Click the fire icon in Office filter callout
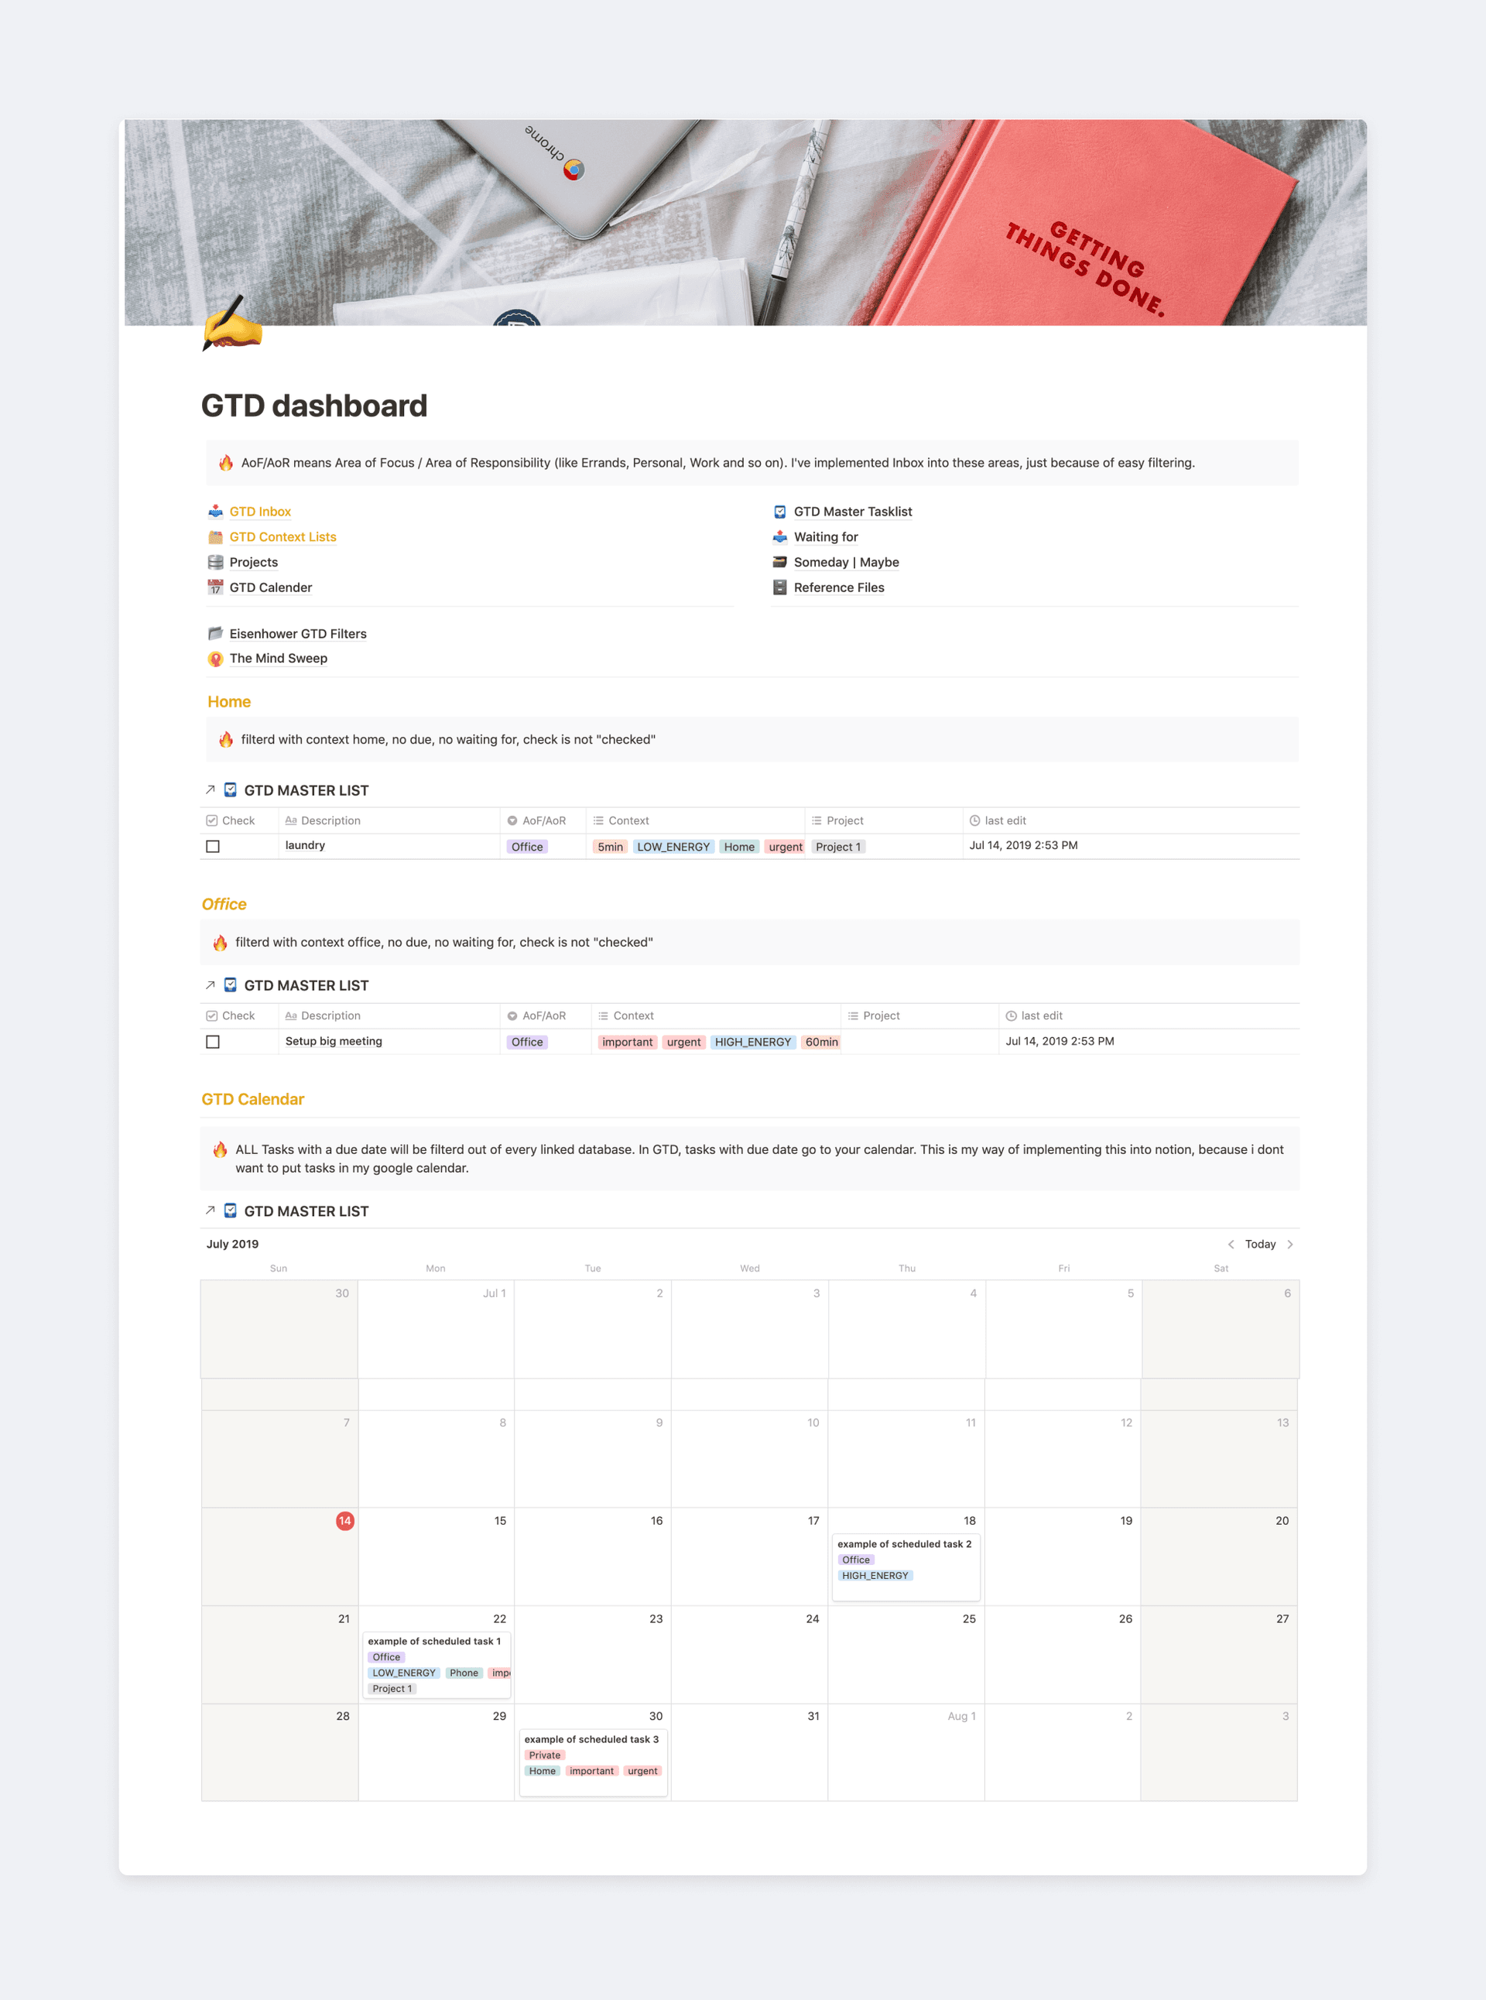This screenshot has height=2000, width=1486. click(221, 942)
